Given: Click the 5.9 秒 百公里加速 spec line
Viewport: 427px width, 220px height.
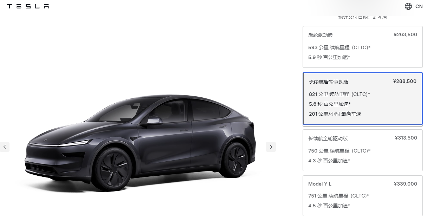Looking at the screenshot, I should click(329, 57).
